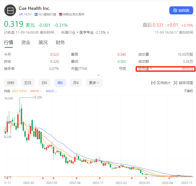This screenshot has width=196, height=186.
Task: Open the 总市值 metric dropdown
Action: 151,69
